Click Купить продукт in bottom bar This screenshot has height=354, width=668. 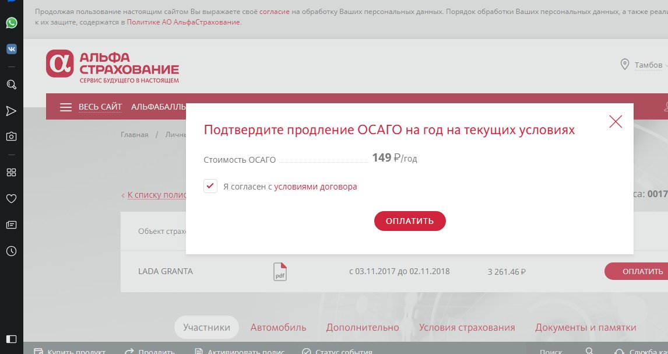(x=69, y=352)
